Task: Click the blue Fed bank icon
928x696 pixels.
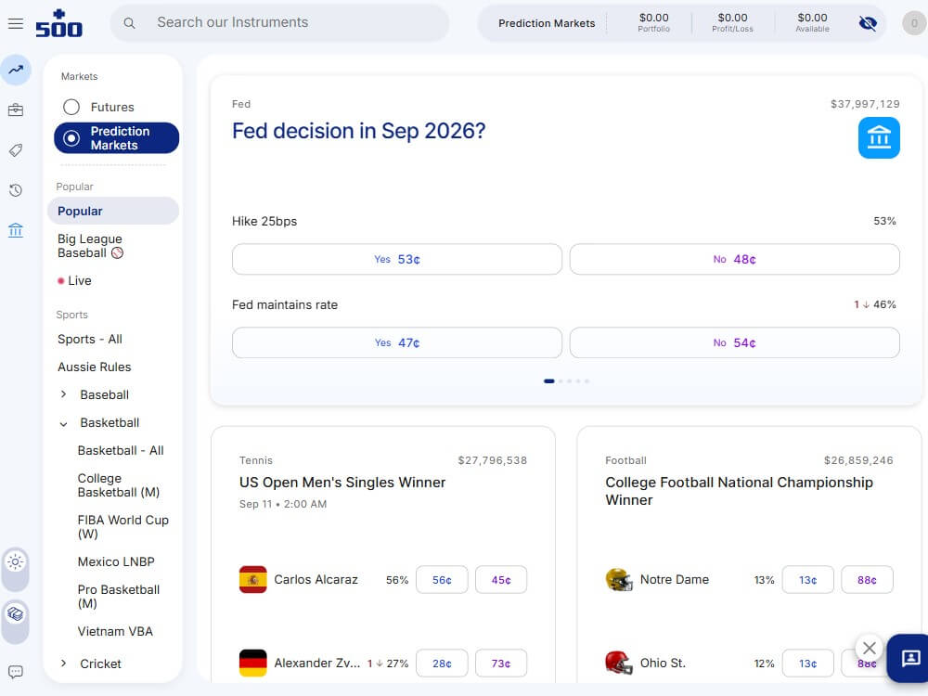Action: coord(879,138)
